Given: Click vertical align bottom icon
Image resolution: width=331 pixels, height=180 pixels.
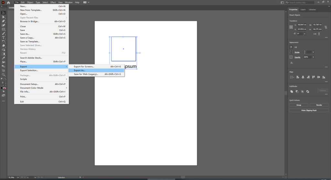Looking at the screenshot, I should click(x=324, y=77).
